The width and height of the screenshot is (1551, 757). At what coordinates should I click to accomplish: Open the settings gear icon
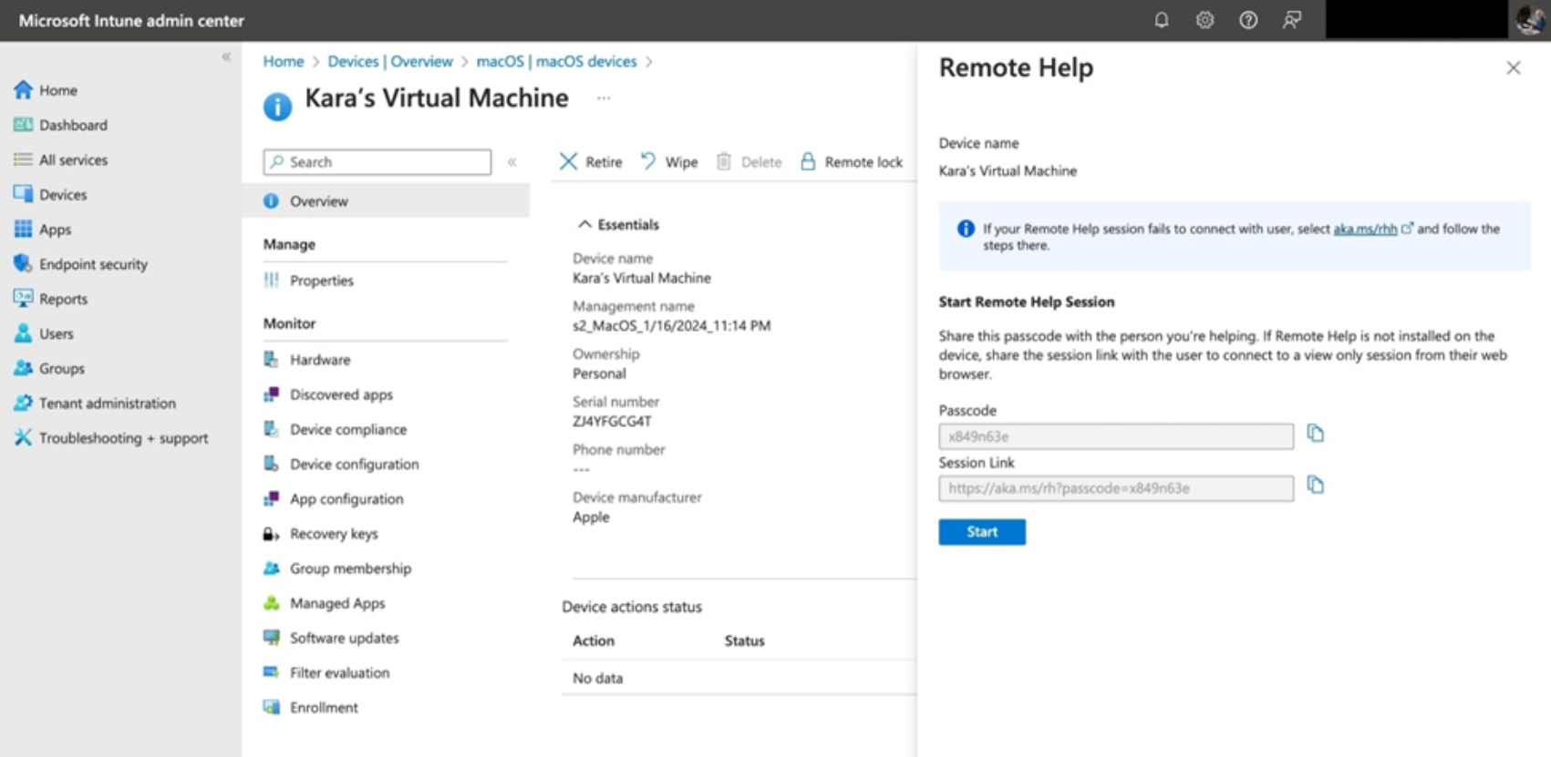click(1205, 20)
